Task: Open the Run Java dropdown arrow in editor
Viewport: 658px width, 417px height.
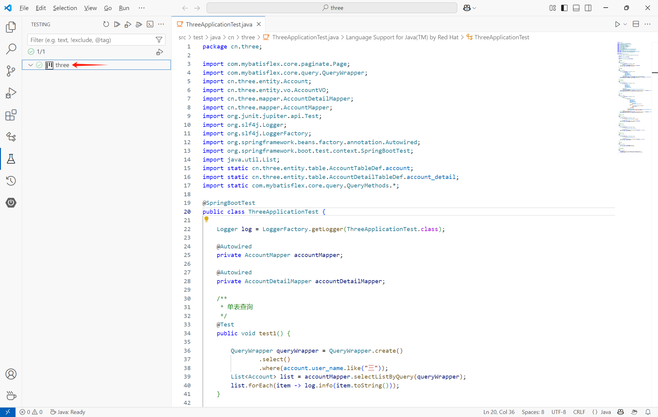Action: (x=625, y=24)
